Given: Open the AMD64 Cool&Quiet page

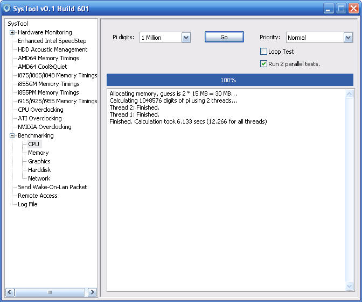Looking at the screenshot, I should point(42,67).
